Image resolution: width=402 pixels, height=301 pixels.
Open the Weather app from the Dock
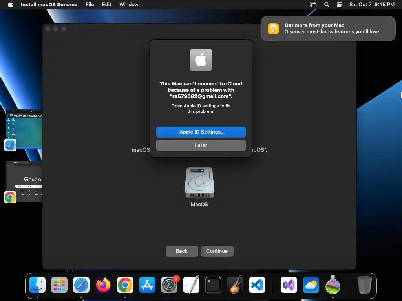tap(311, 285)
